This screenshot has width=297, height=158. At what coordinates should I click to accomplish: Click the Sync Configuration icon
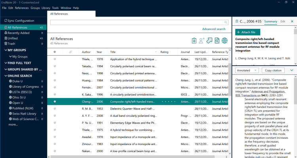[x=6, y=21]
